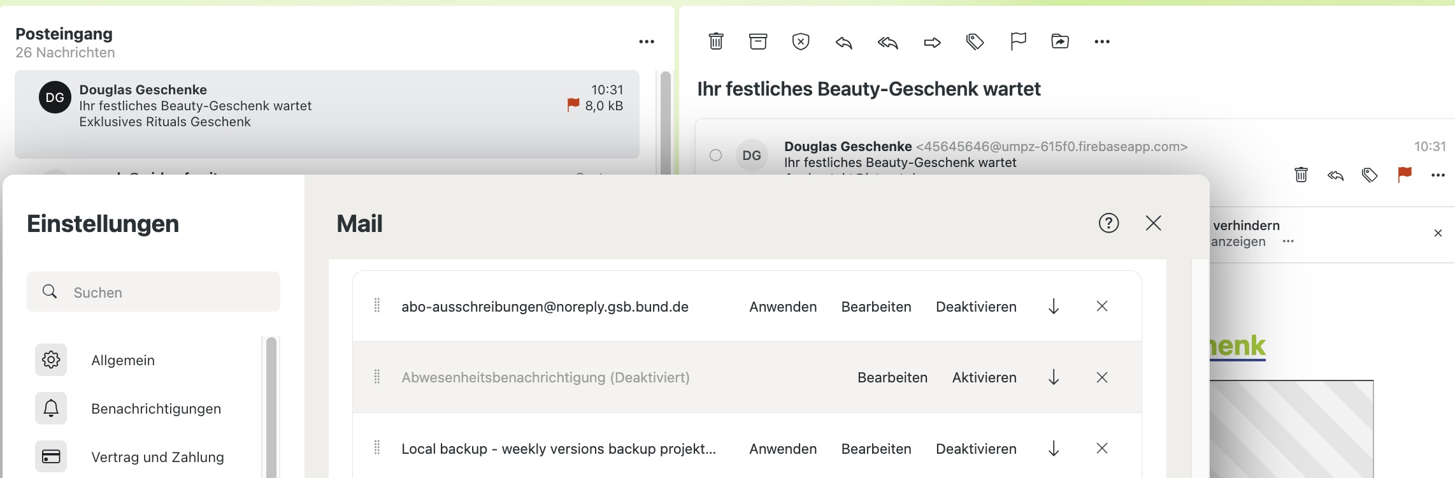Reply to the Douglas Geschenke email
Image resolution: width=1455 pixels, height=478 pixels.
844,42
